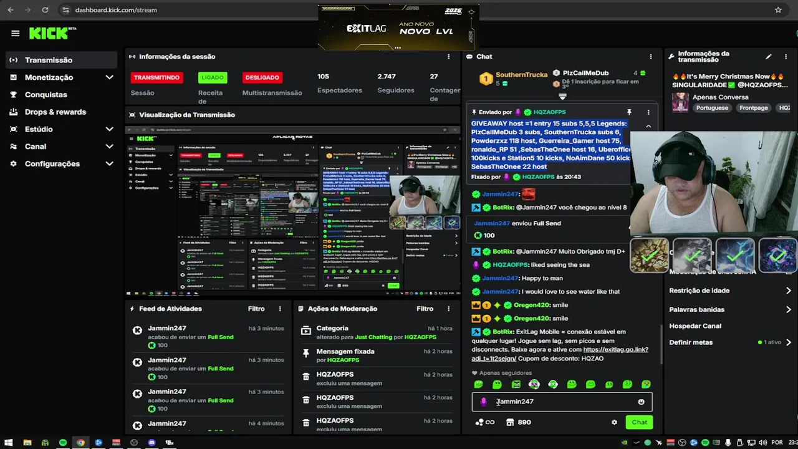
Task: Toggle the LIGADO revenue badge
Action: point(213,77)
